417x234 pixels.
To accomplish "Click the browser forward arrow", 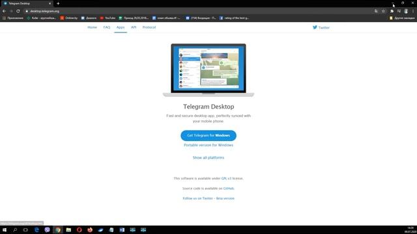I will [x=11, y=11].
